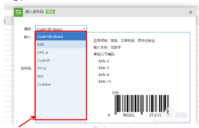Click the example barcode image
This screenshot has height=128, width=199.
[x=142, y=105]
